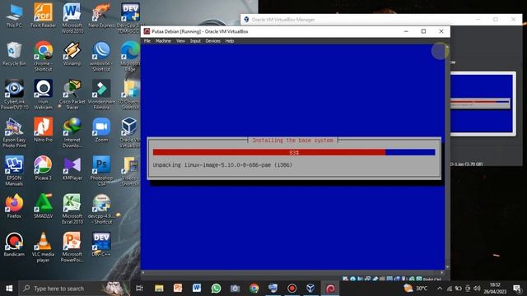The image size is (527, 296).
Task: Click the horizontal scrollbar of VM window
Action: [x=292, y=272]
